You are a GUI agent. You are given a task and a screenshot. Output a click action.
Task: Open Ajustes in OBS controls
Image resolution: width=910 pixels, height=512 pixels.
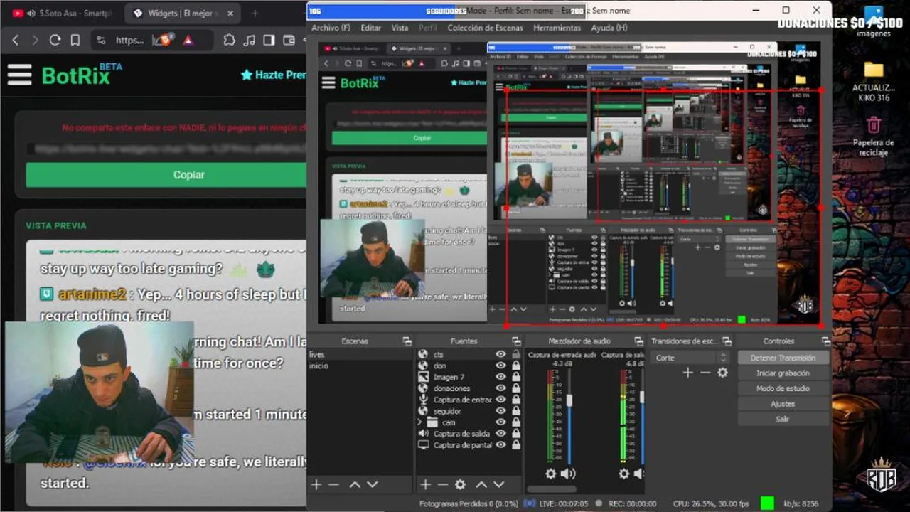783,404
